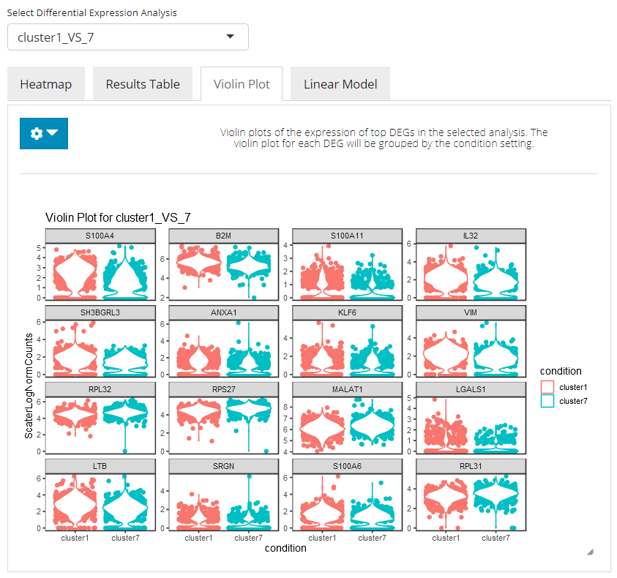This screenshot has width=617, height=578.
Task: Click the cluster7 teal legend swatch
Action: [x=547, y=401]
